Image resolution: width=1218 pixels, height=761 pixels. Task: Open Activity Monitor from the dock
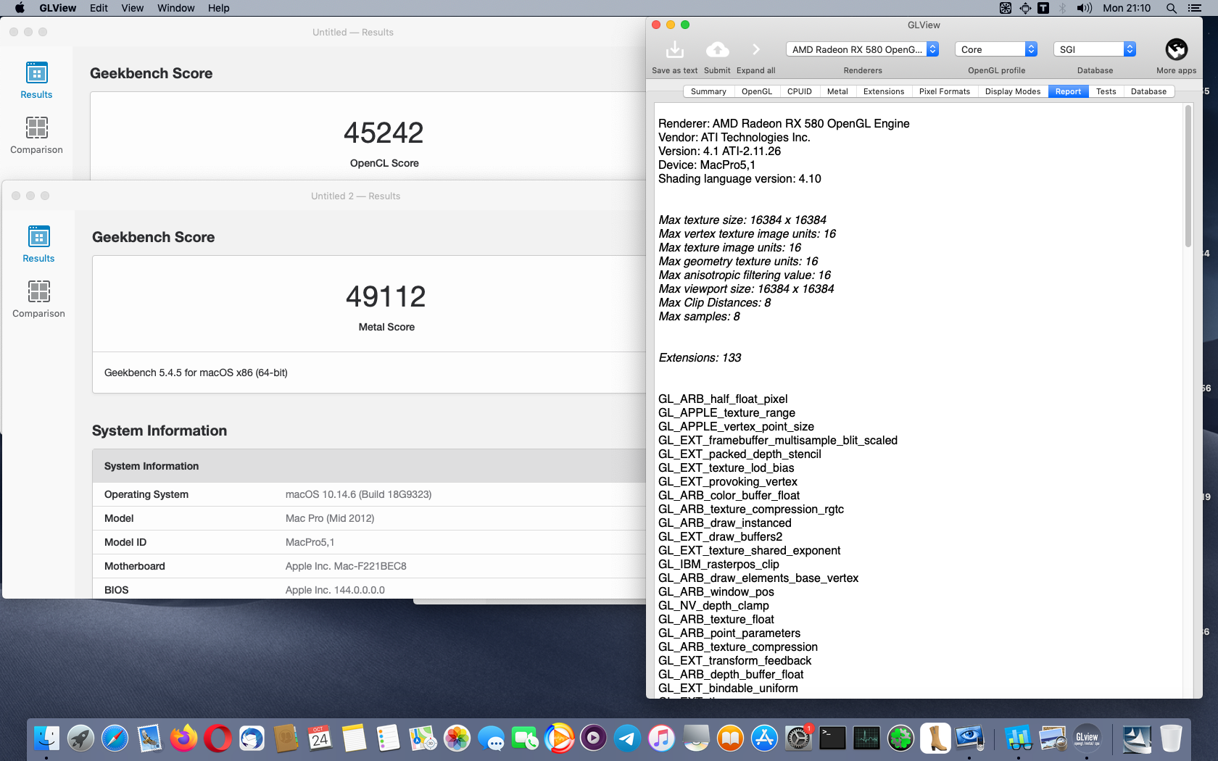866,739
